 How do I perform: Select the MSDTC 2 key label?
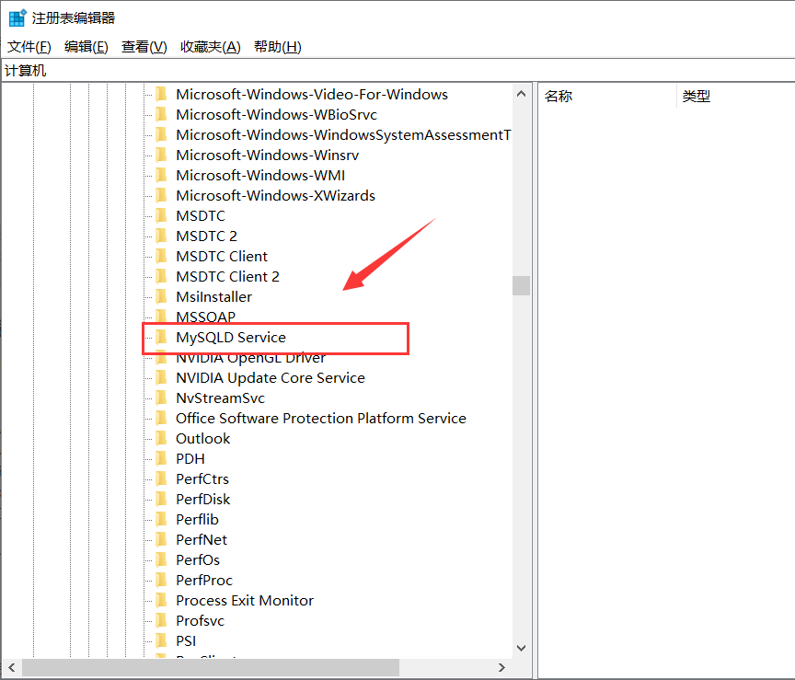click(x=206, y=236)
